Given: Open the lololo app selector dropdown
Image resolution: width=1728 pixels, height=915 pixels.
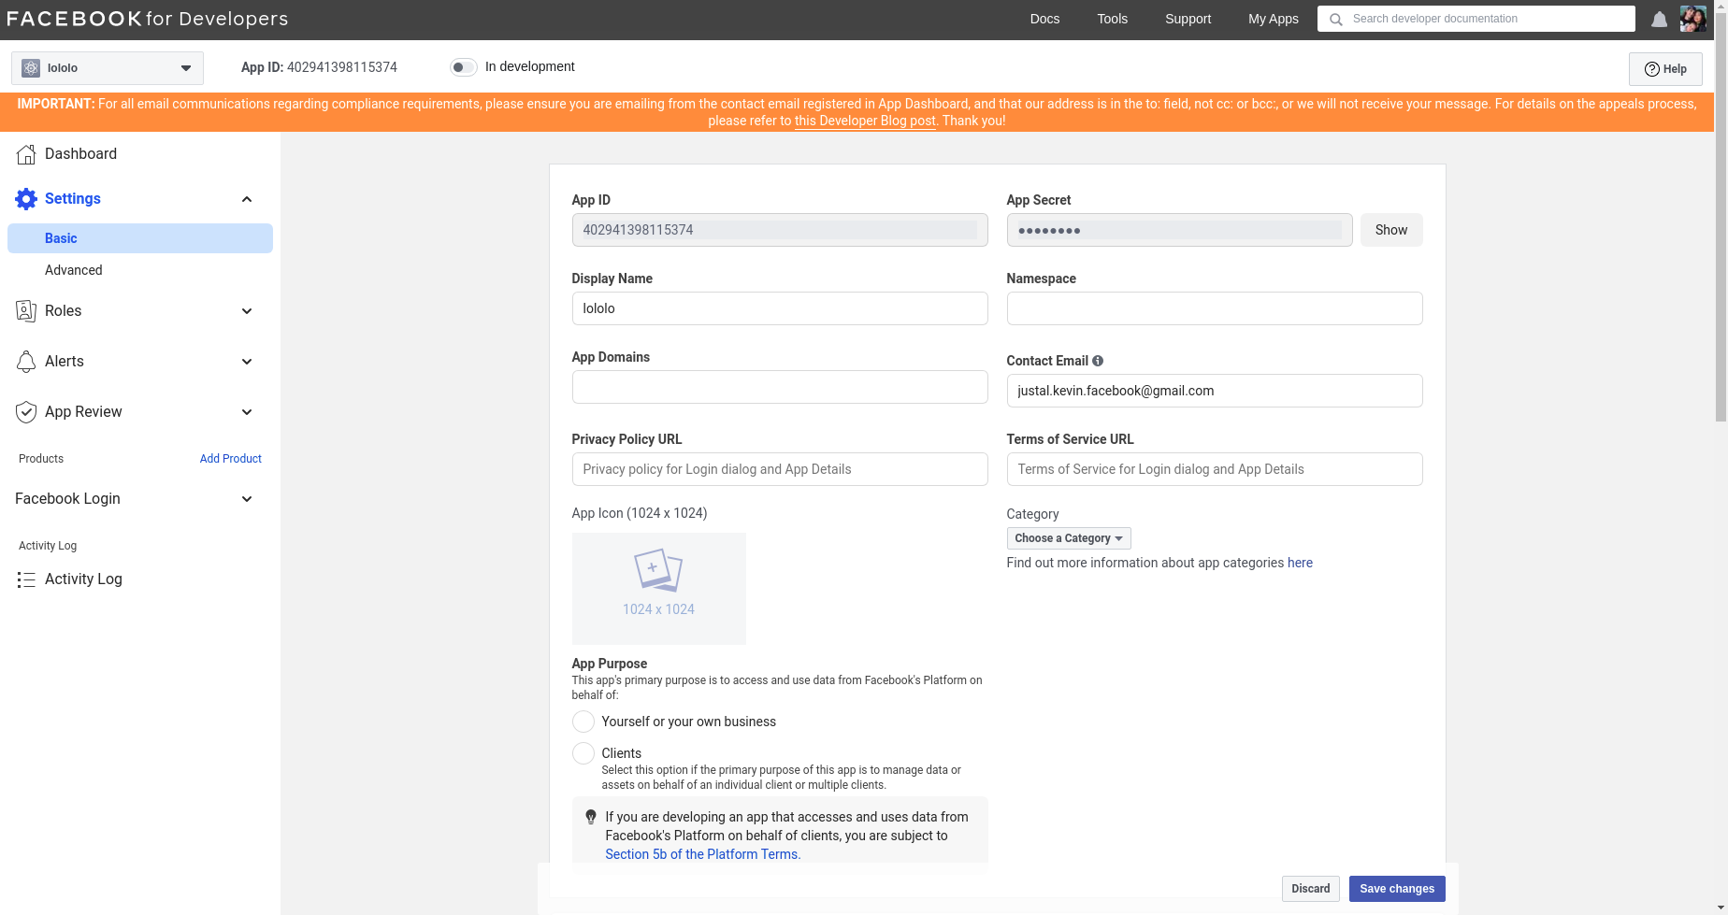Looking at the screenshot, I should (108, 68).
